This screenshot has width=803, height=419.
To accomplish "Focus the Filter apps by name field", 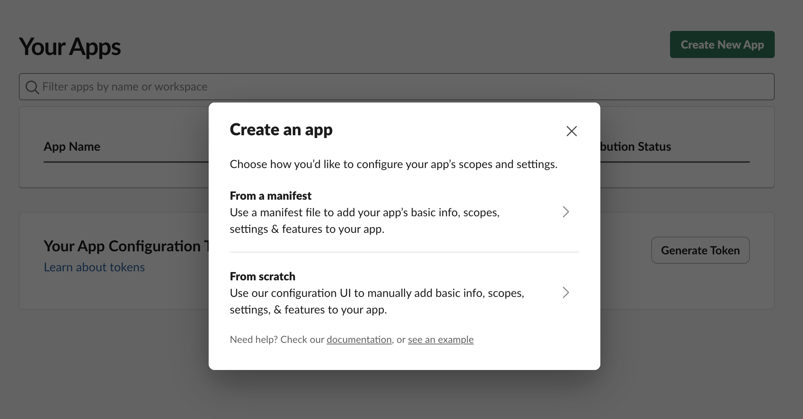I will 397,87.
